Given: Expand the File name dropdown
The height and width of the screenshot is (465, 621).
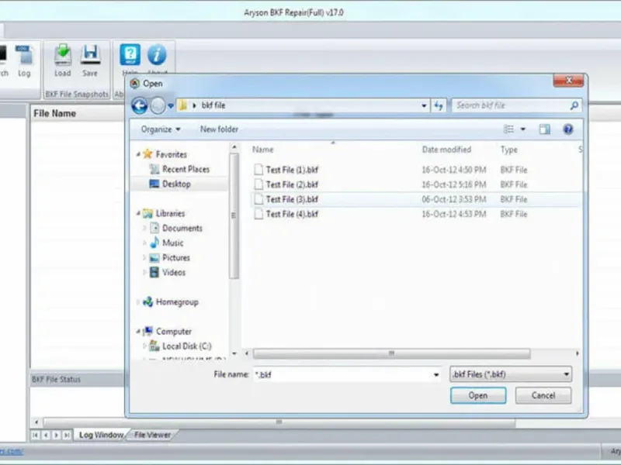Looking at the screenshot, I should (436, 374).
